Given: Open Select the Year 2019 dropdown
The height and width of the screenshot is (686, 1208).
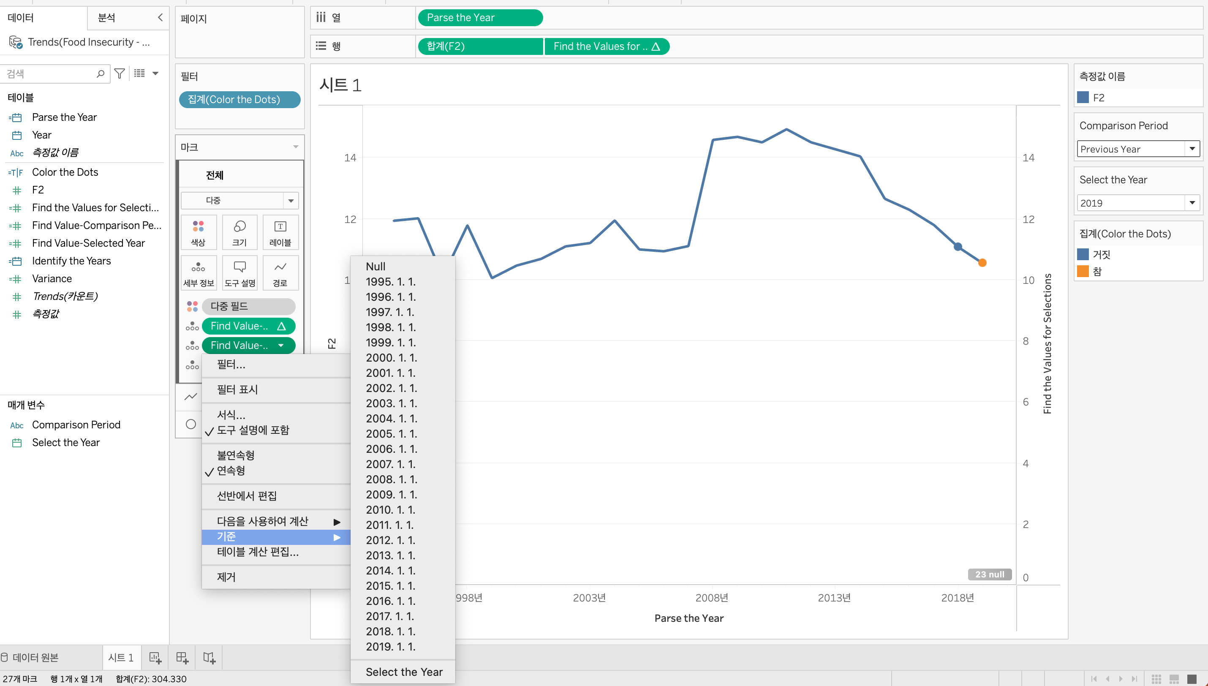Looking at the screenshot, I should click(1138, 203).
